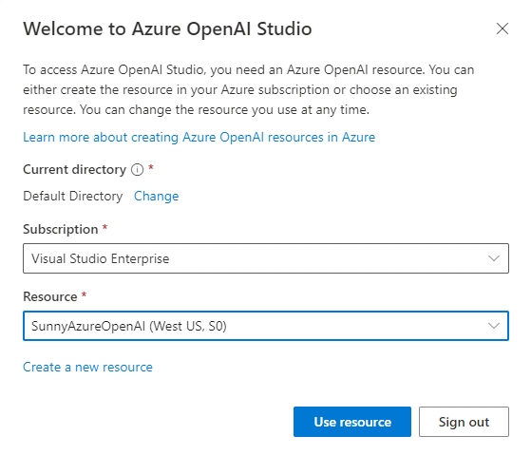Viewport: 531px width, 455px height.
Task: Open the Subscription dropdown showing Visual Studio Enterprise
Action: tap(266, 258)
